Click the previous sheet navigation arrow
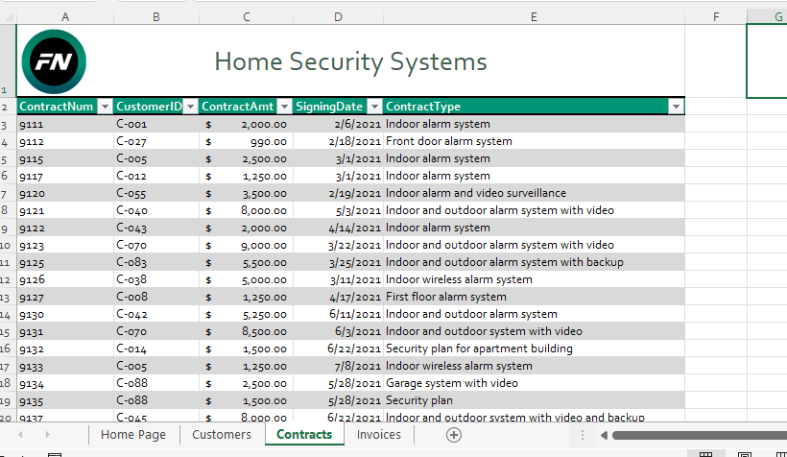 (20, 434)
